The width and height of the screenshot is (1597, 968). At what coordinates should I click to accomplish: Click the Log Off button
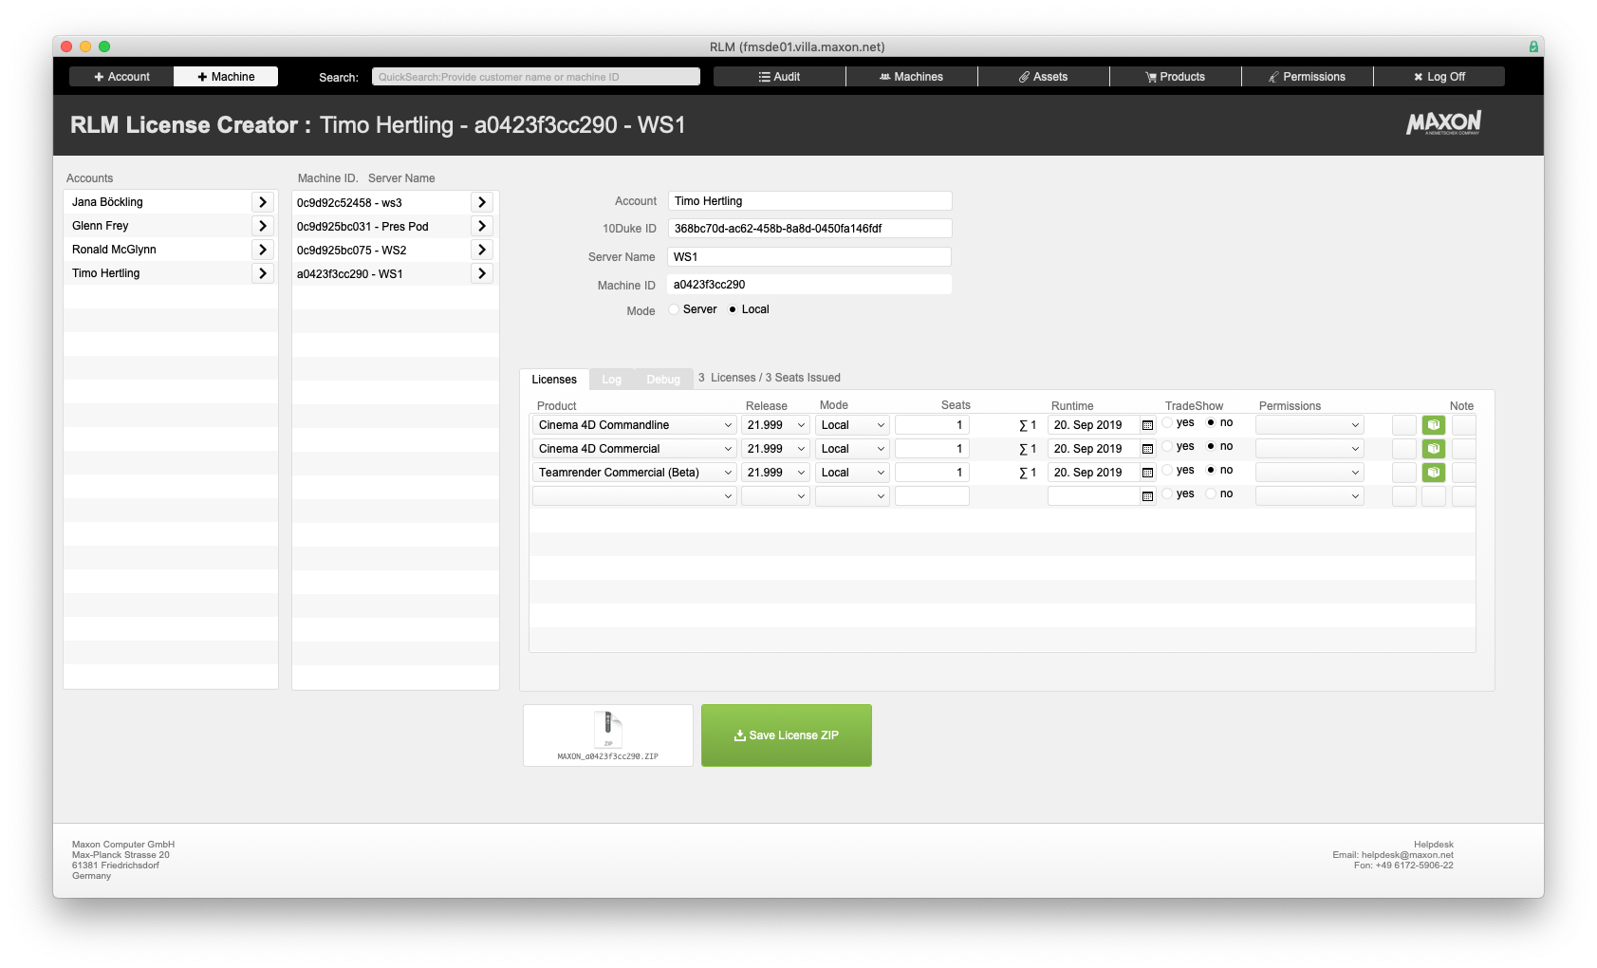pyautogui.click(x=1439, y=77)
